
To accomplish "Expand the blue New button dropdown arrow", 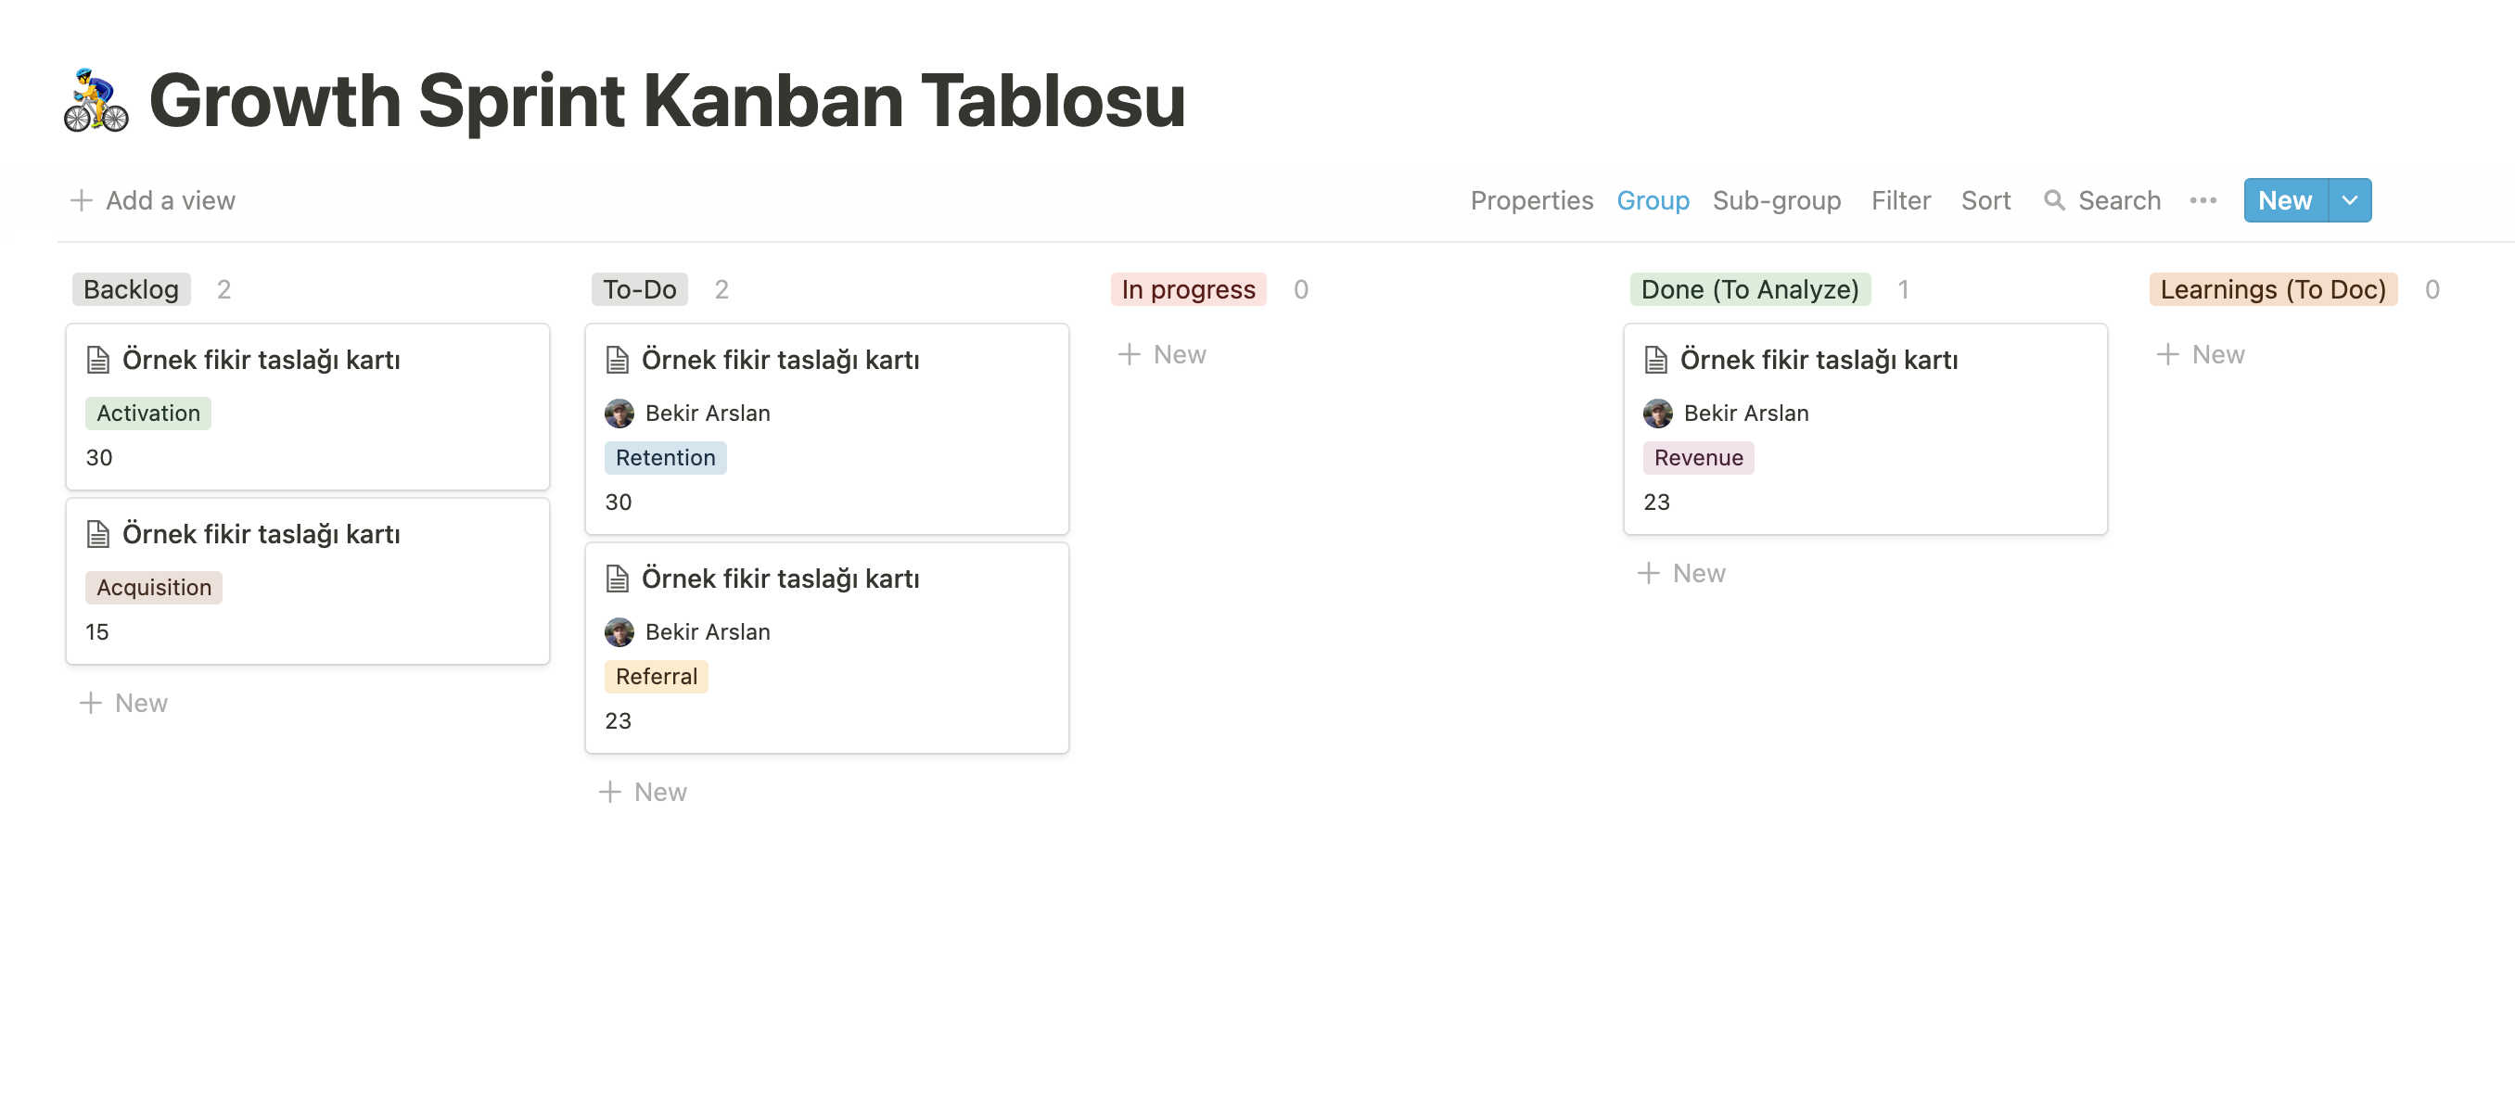I will click(x=2349, y=200).
